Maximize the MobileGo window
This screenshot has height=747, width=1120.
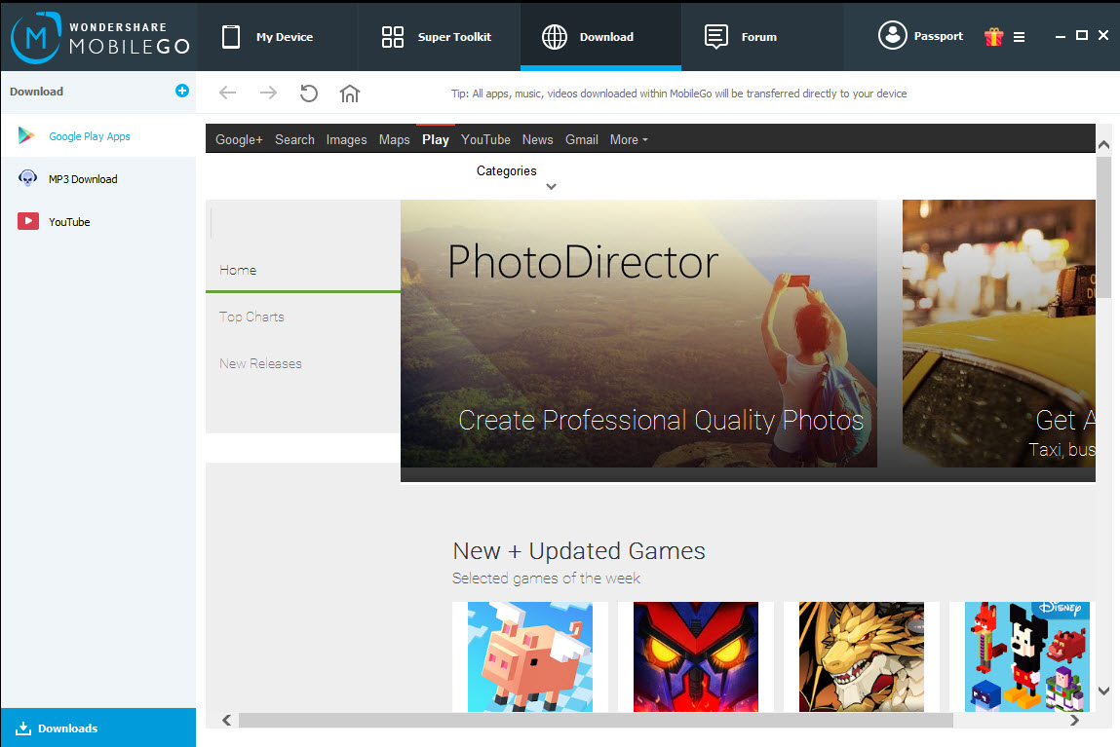pos(1082,35)
